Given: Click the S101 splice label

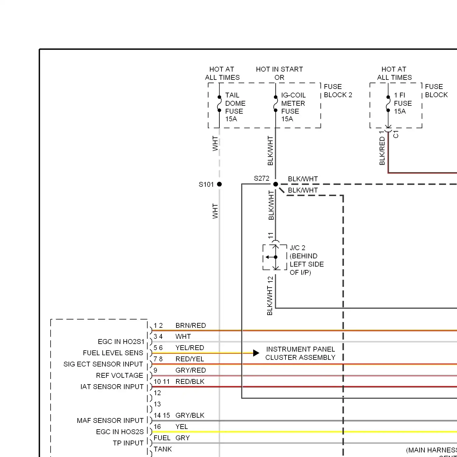Looking at the screenshot, I should tap(206, 184).
